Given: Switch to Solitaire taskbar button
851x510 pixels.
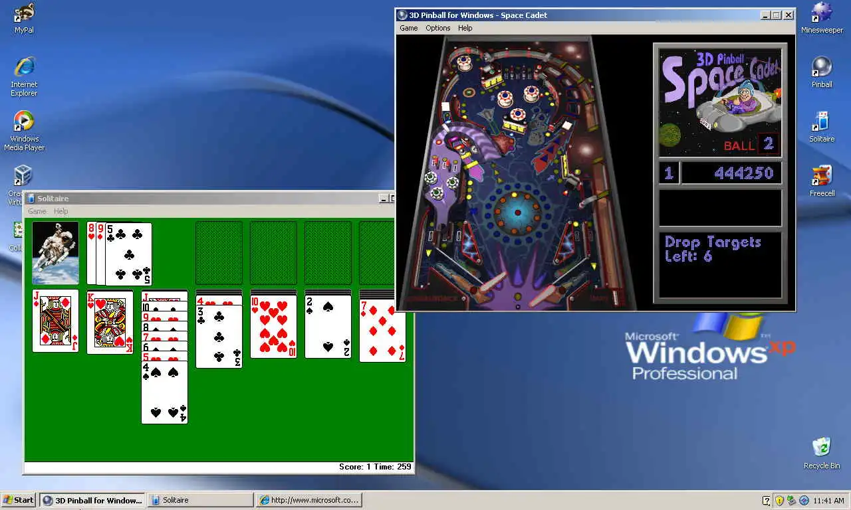Looking at the screenshot, I should tap(200, 500).
